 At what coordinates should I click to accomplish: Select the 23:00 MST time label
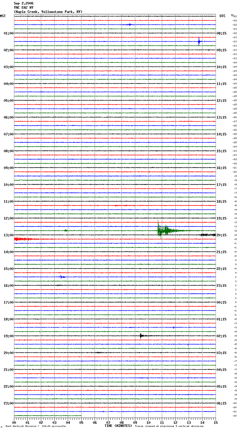click(8, 403)
